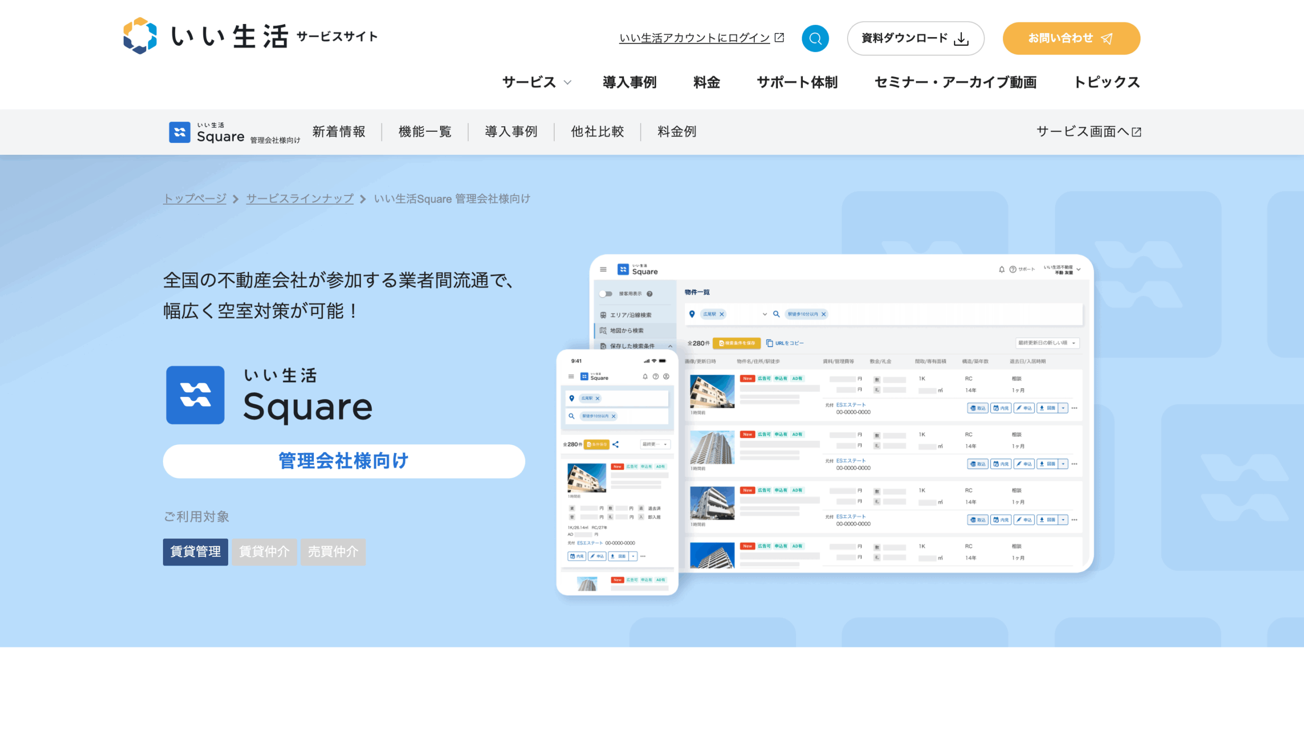
Task: Click いい生活 サービスサイト header title text
Action: tap(274, 36)
